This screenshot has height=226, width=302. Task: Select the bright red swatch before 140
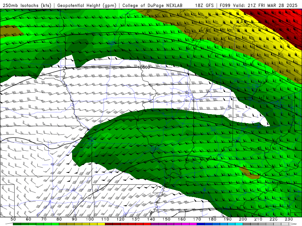(147, 224)
